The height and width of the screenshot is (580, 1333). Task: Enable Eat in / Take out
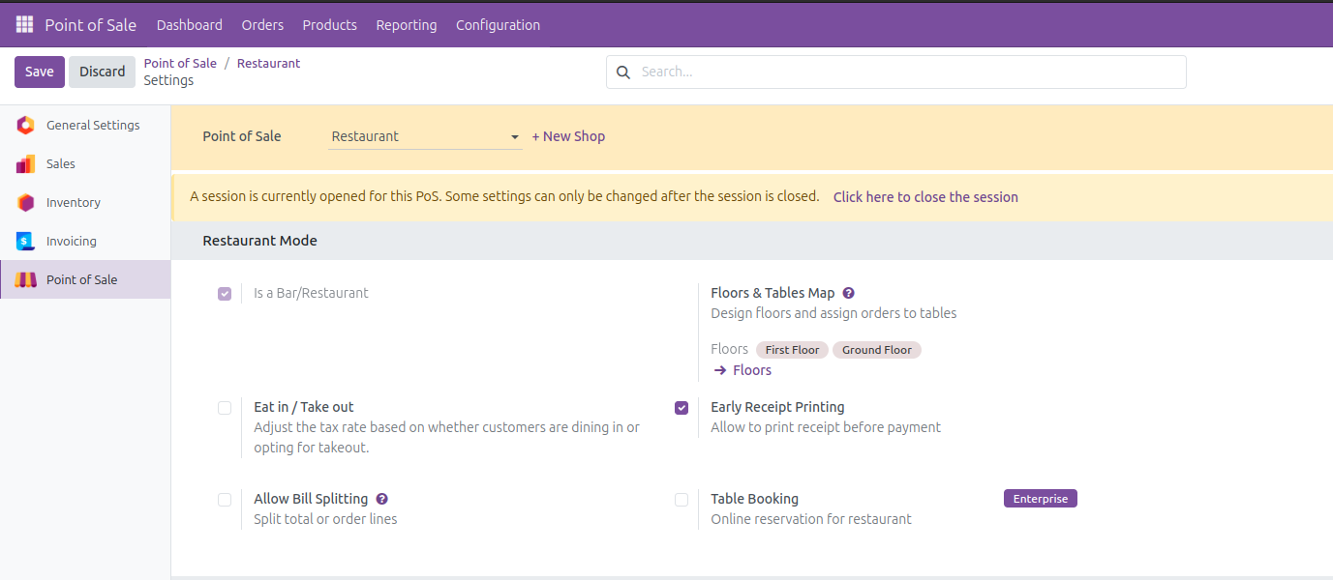click(x=225, y=408)
